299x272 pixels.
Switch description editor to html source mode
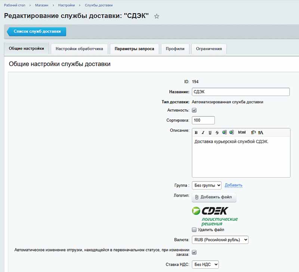click(x=242, y=132)
